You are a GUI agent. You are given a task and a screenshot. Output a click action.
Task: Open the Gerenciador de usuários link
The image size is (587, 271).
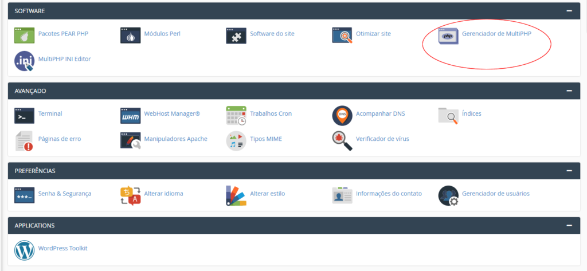coord(495,194)
